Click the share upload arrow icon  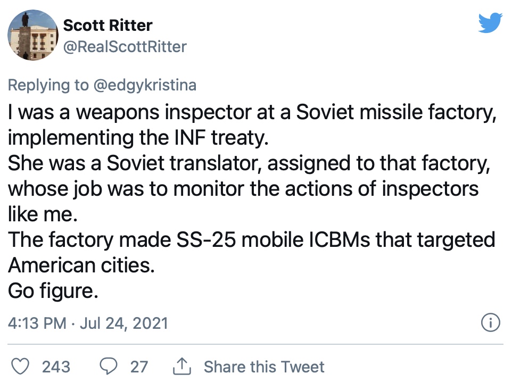click(181, 366)
